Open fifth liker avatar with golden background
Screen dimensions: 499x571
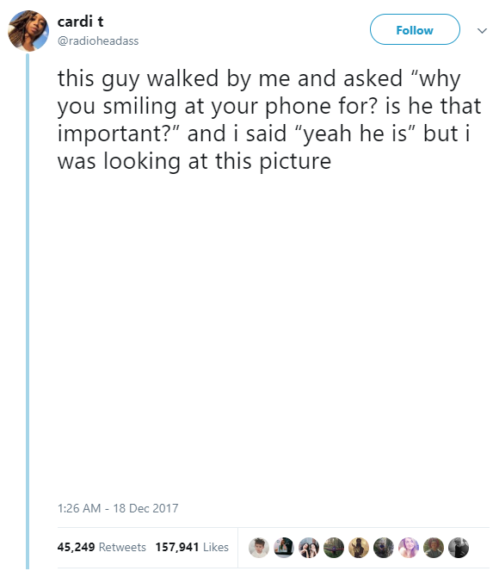pyautogui.click(x=359, y=548)
